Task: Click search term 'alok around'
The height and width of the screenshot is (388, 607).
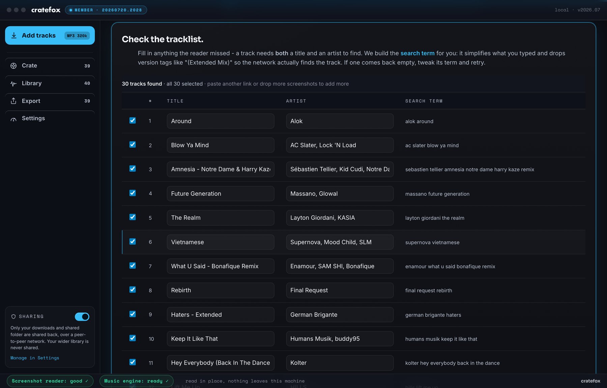Action: pos(419,121)
